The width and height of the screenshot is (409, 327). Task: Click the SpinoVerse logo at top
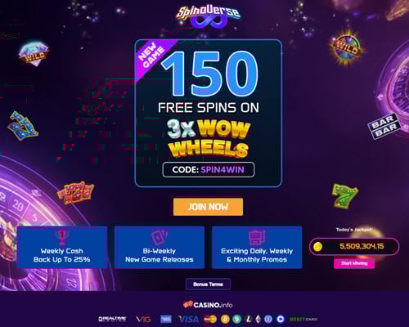point(209,16)
